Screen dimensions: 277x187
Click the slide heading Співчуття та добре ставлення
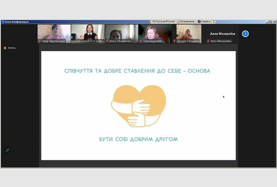pyautogui.click(x=137, y=71)
